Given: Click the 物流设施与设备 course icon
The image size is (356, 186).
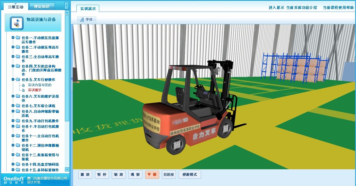Looking at the screenshot, I should (16, 23).
